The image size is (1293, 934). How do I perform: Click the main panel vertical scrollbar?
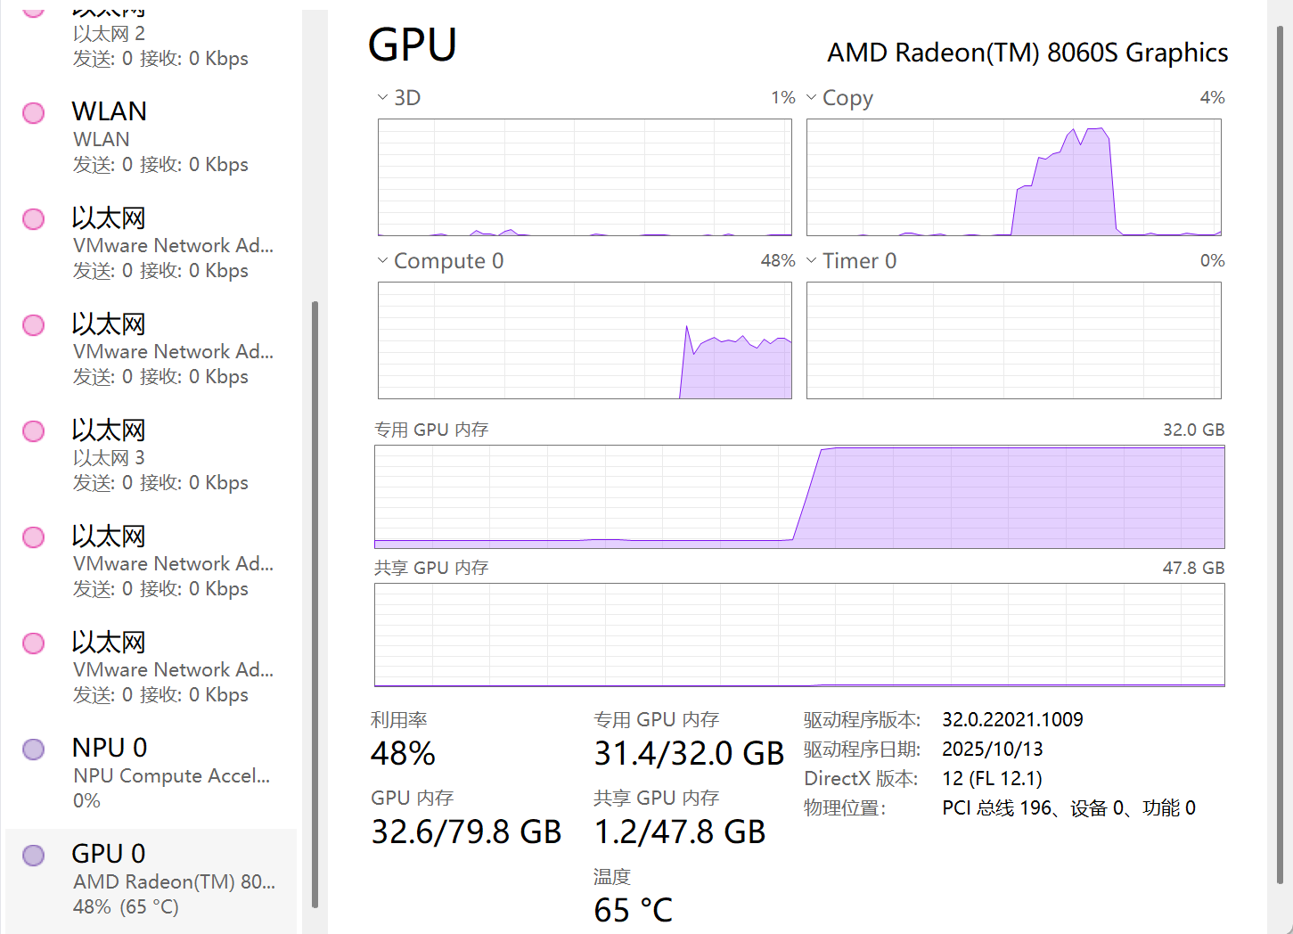1280,455
